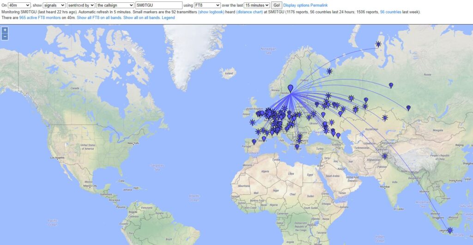The height and width of the screenshot is (245, 473).
Task: Select the sun-shaped marker west of Ireland
Action: tap(252, 122)
